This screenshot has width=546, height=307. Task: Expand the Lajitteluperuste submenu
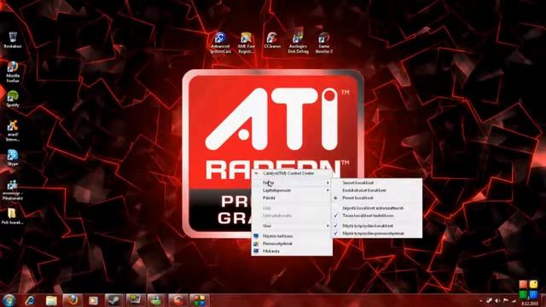292,190
